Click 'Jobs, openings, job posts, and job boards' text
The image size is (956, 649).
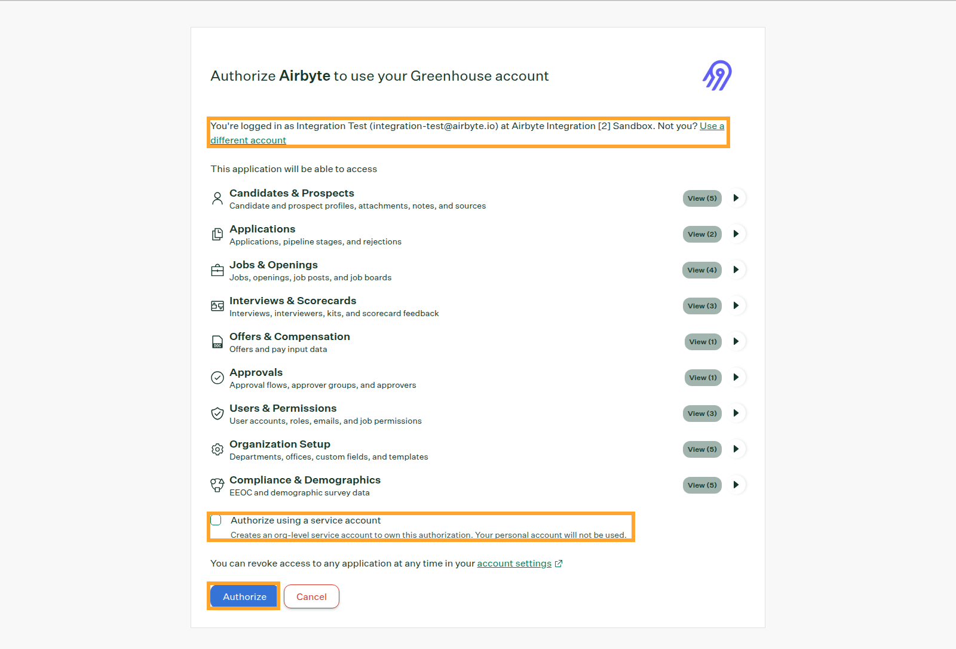(x=310, y=277)
